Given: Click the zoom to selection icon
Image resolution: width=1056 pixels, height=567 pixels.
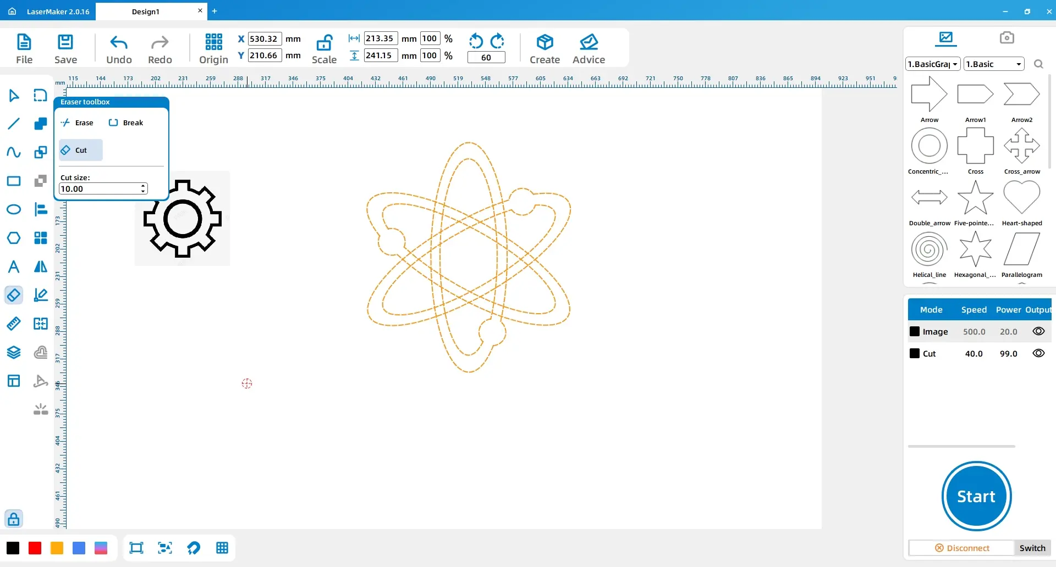Looking at the screenshot, I should [165, 548].
